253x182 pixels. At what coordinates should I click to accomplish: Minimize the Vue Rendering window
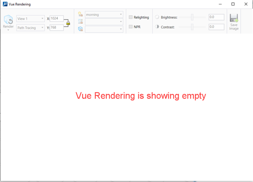point(220,4)
